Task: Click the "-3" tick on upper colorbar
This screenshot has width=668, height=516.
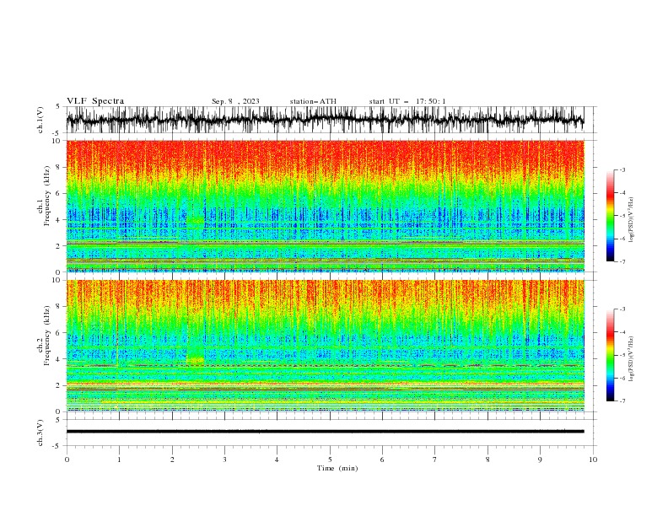Action: [622, 169]
